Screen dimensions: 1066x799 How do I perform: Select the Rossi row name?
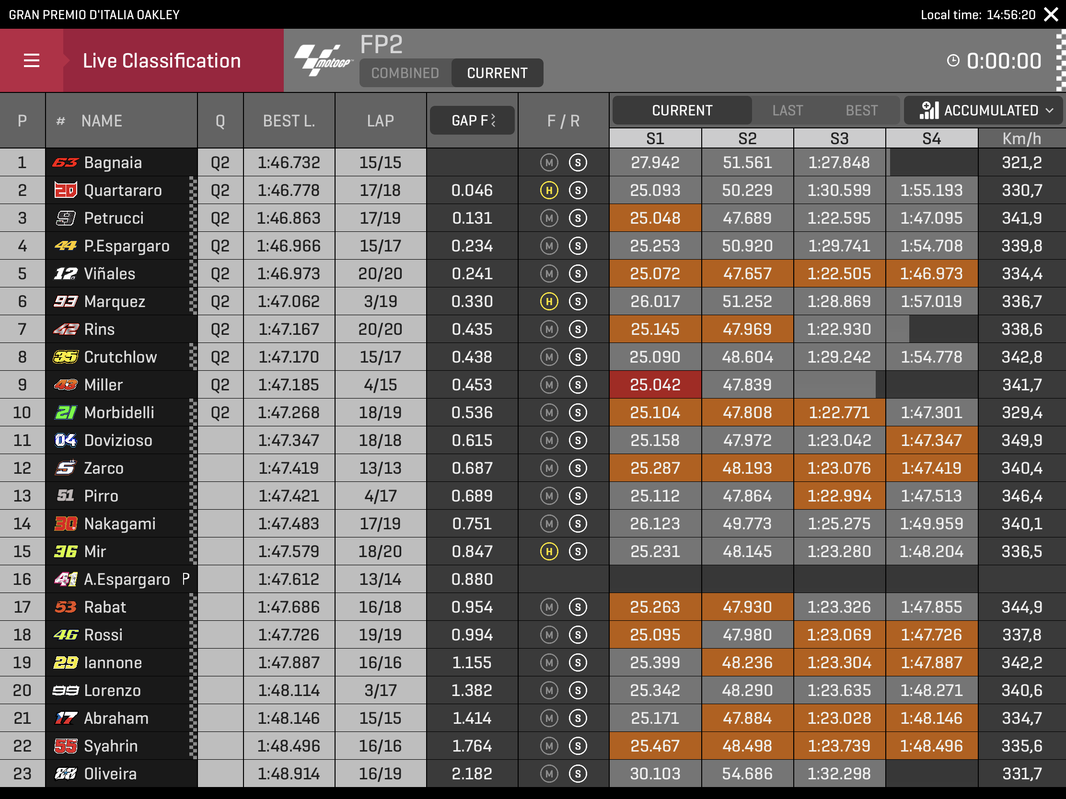(103, 635)
